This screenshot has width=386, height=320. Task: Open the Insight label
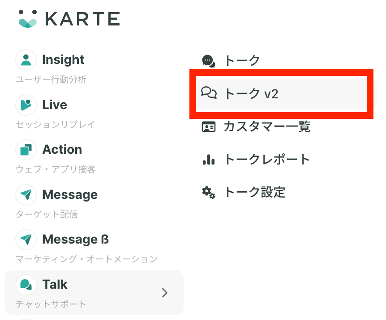63,60
